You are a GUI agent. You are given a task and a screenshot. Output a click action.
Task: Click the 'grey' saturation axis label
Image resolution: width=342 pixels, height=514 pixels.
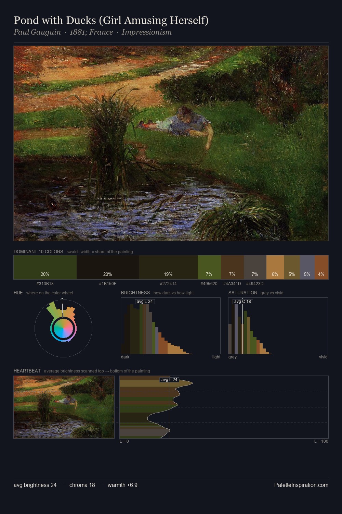pyautogui.click(x=233, y=357)
